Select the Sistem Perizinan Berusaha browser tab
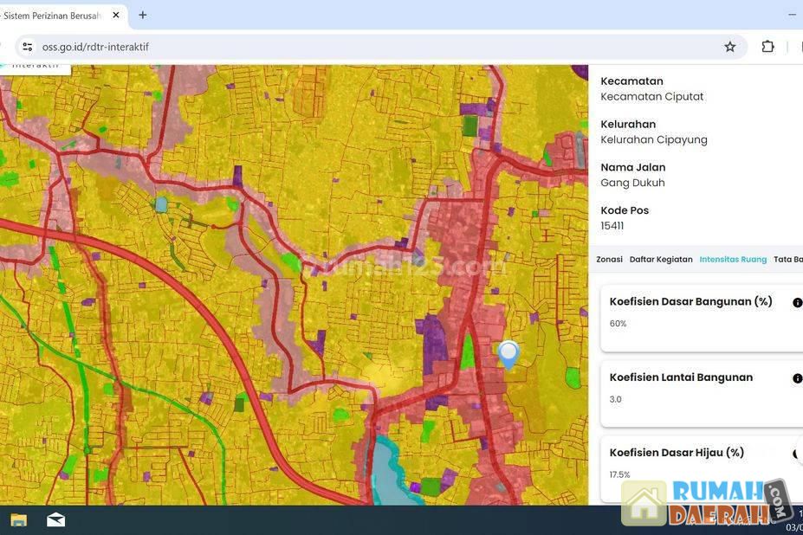Viewport: 803px width, 535px height. (x=52, y=15)
